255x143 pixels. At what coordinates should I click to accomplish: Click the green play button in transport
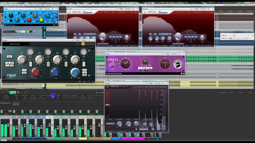pyautogui.click(x=12, y=93)
